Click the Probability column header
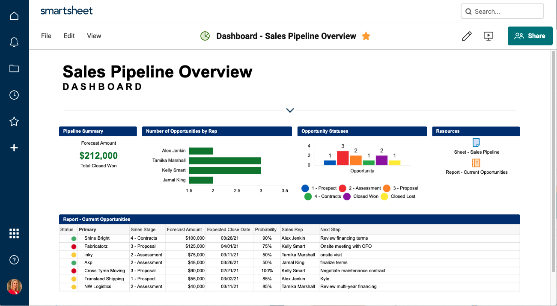The width and height of the screenshot is (557, 306). click(x=267, y=230)
